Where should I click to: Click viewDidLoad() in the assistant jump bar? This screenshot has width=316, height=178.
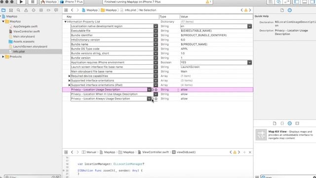click(184, 152)
